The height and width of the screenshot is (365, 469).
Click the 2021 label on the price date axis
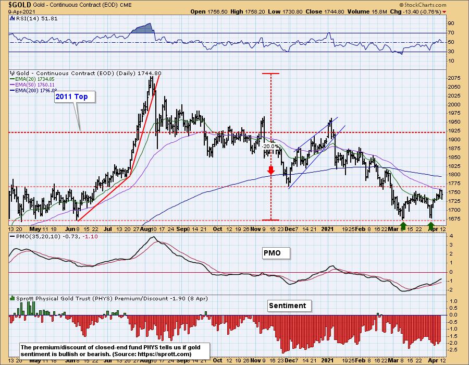pos(327,229)
